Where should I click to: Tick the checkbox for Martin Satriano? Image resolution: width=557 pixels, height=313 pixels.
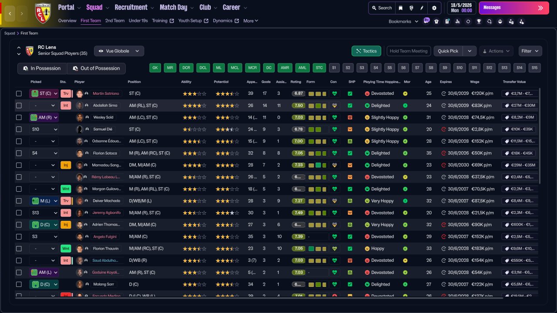pos(19,93)
